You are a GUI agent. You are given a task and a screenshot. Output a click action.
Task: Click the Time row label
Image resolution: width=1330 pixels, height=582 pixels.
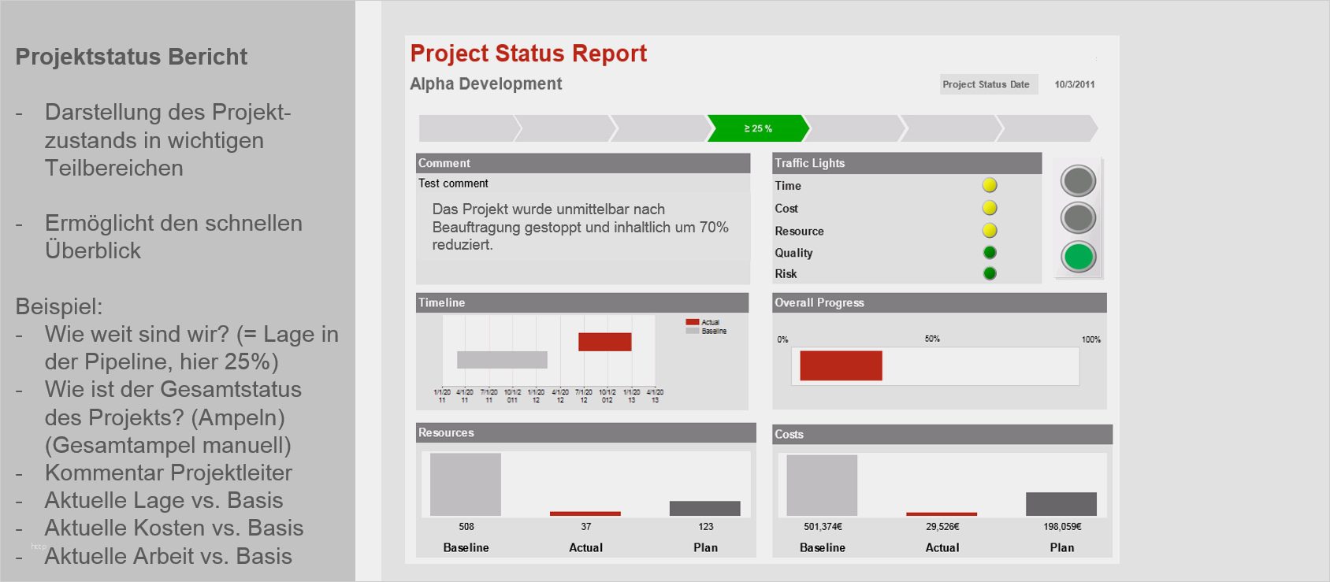(788, 186)
